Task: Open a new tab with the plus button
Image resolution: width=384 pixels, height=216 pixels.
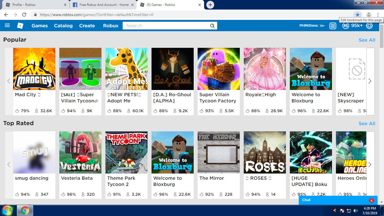Action: click(210, 5)
